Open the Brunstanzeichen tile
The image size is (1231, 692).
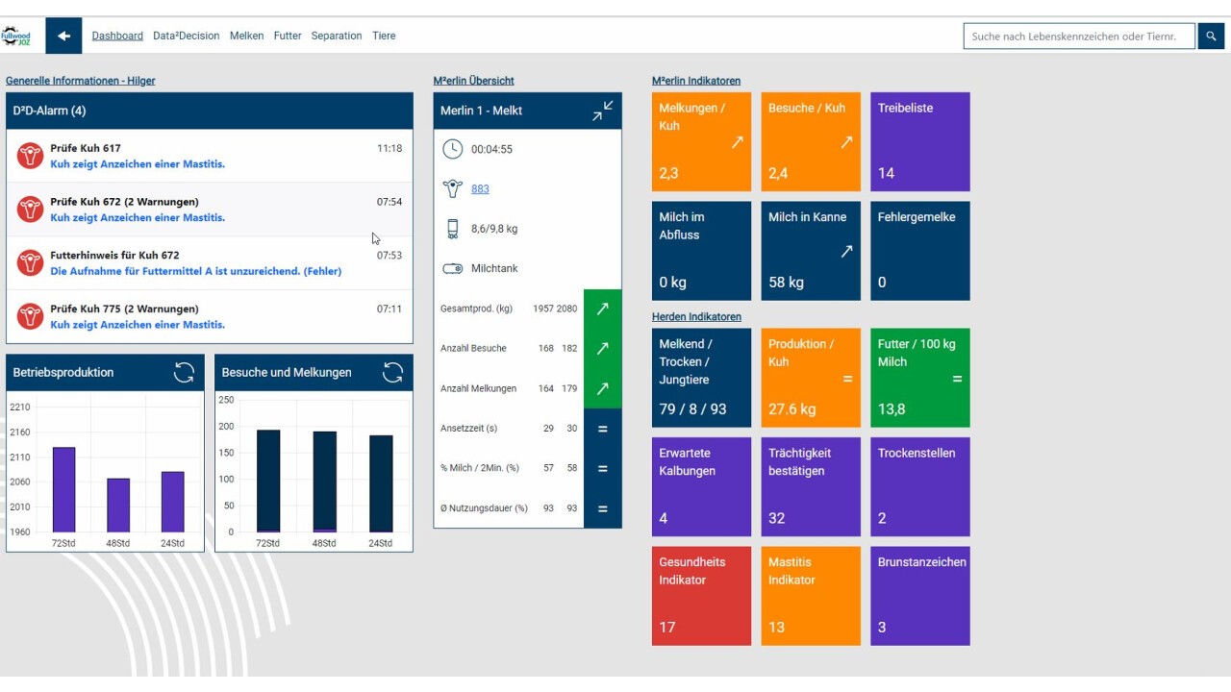920,596
